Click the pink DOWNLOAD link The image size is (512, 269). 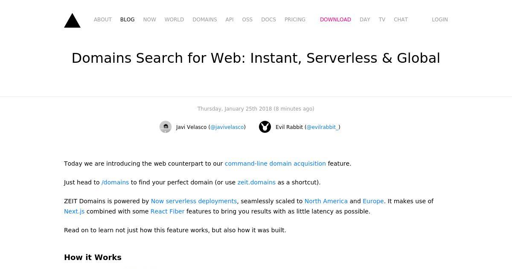click(x=335, y=20)
